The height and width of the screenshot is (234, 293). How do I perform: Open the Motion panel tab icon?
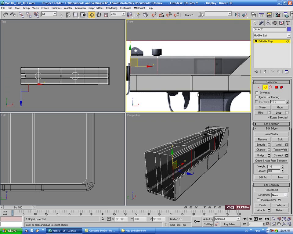[275, 23]
